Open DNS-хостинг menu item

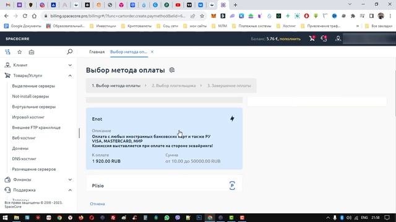[x=24, y=158]
